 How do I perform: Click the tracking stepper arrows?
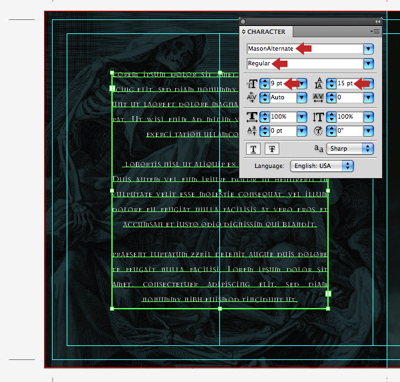[331, 97]
